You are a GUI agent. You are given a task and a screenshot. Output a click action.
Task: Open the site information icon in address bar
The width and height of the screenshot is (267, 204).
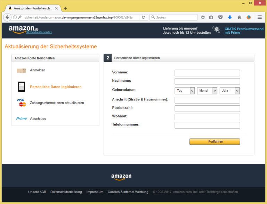[15, 17]
